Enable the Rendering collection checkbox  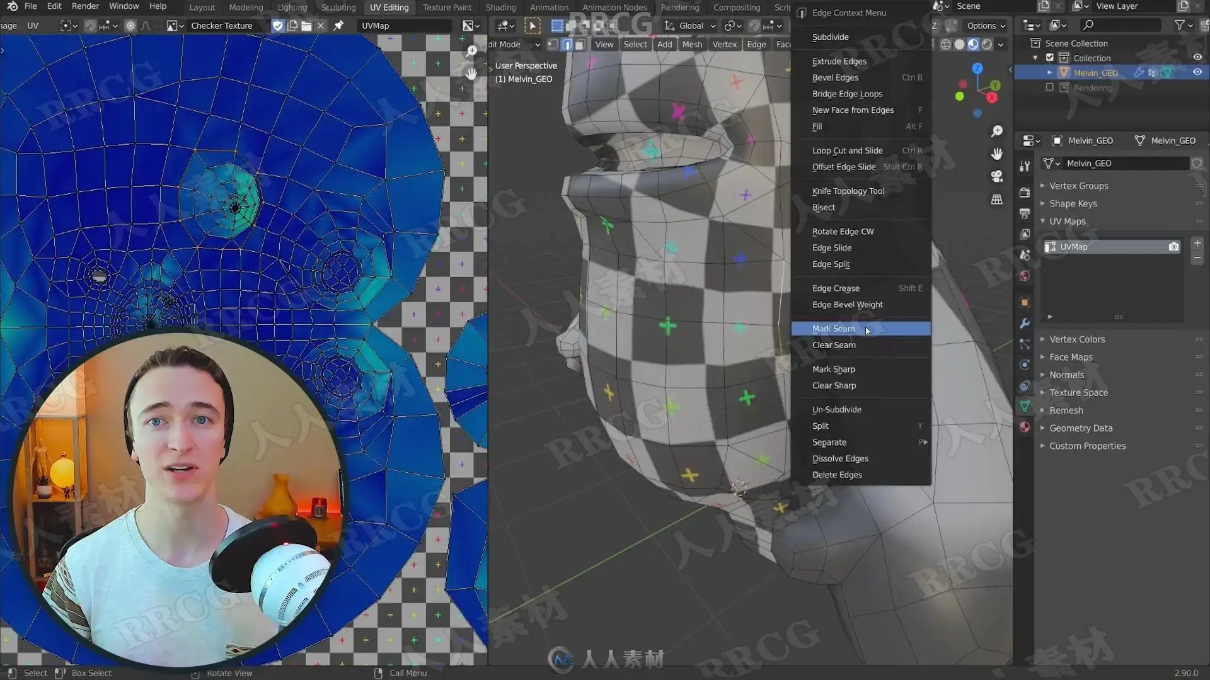pos(1049,88)
